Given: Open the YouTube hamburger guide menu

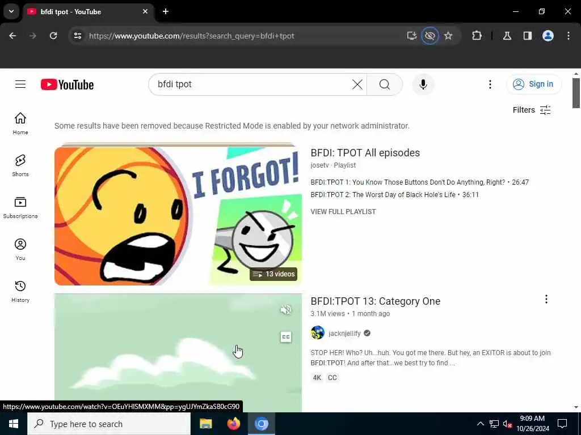Looking at the screenshot, I should (x=20, y=84).
